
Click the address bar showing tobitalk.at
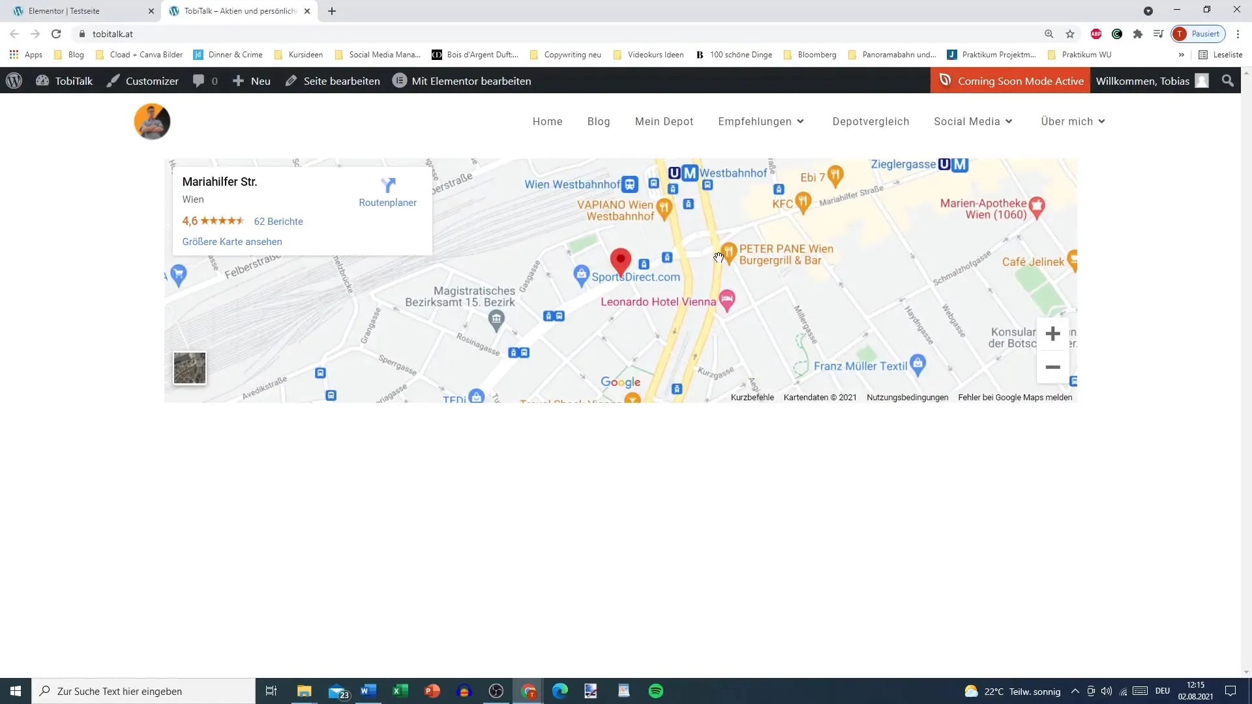coord(554,34)
